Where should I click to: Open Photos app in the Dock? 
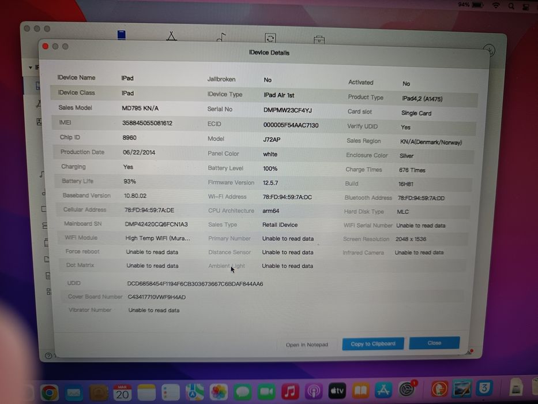click(219, 392)
